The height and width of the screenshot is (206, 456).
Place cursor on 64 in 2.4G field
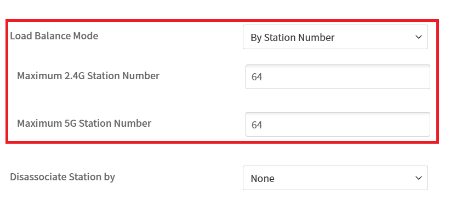pyautogui.click(x=257, y=77)
